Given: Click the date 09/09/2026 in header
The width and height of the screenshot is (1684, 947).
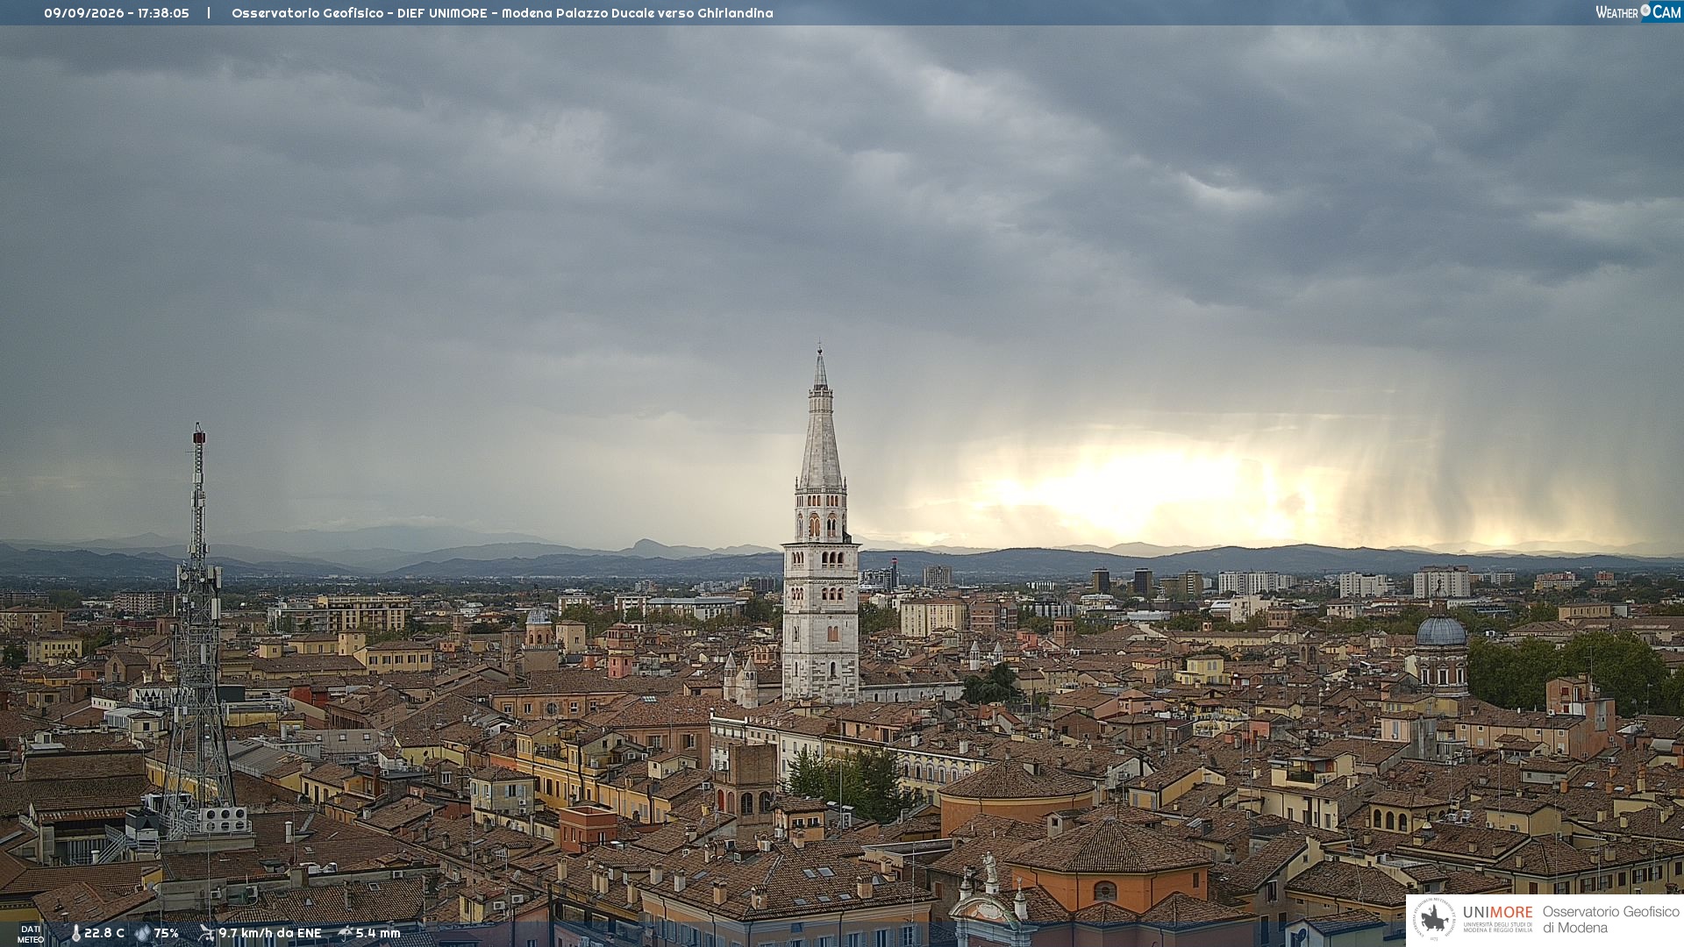Looking at the screenshot, I should [x=84, y=13].
